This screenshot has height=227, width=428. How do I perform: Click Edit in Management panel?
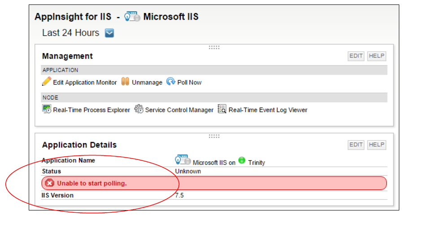[x=356, y=56]
